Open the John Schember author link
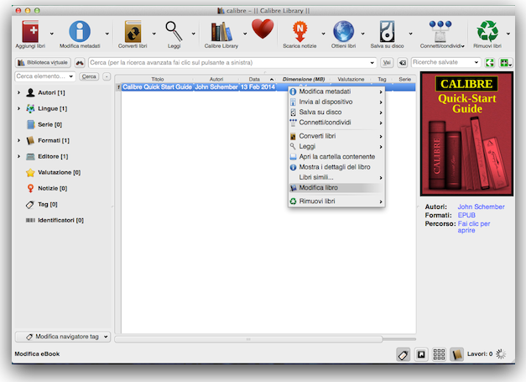526x382 pixels. [x=481, y=207]
